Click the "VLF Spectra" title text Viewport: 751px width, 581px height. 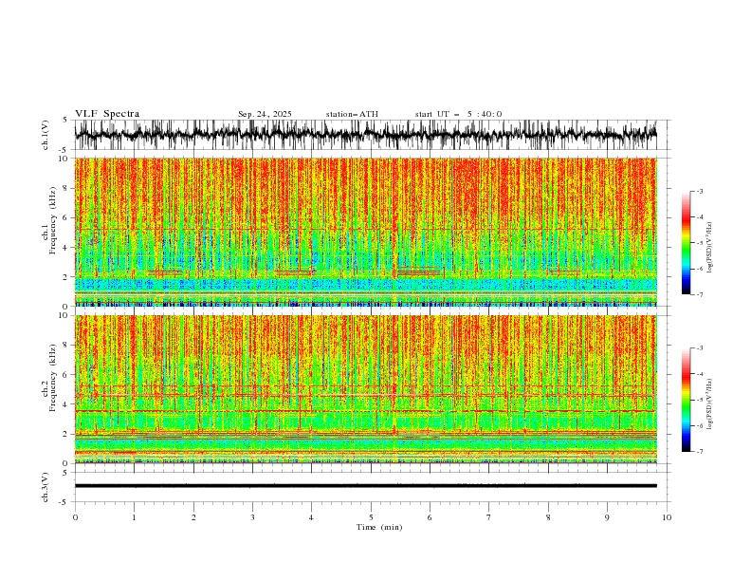107,114
